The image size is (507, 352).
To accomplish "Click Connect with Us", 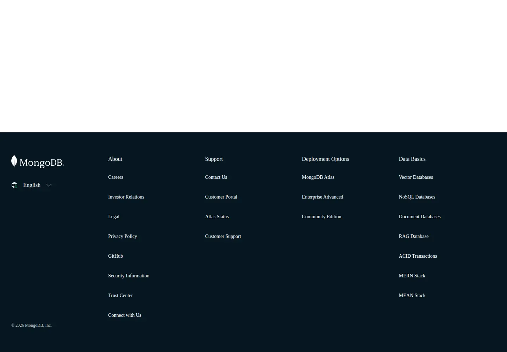I will [125, 315].
